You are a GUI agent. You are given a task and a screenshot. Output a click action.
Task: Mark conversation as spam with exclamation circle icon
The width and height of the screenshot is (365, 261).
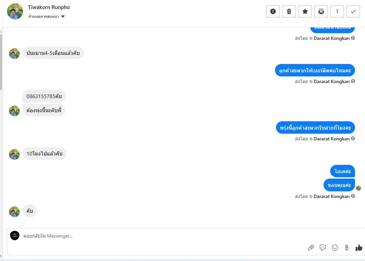click(x=273, y=11)
